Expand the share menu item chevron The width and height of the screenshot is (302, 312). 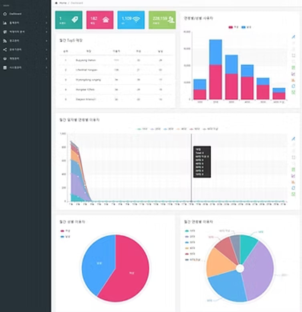click(46, 50)
